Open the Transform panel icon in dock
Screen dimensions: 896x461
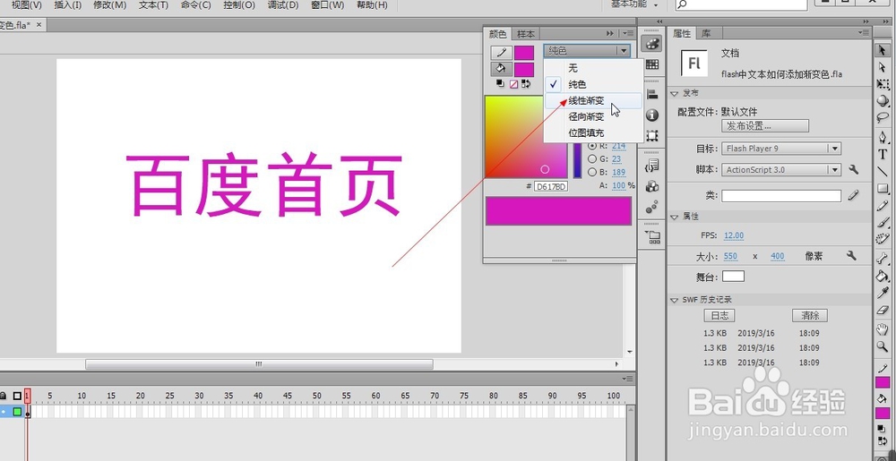click(652, 136)
